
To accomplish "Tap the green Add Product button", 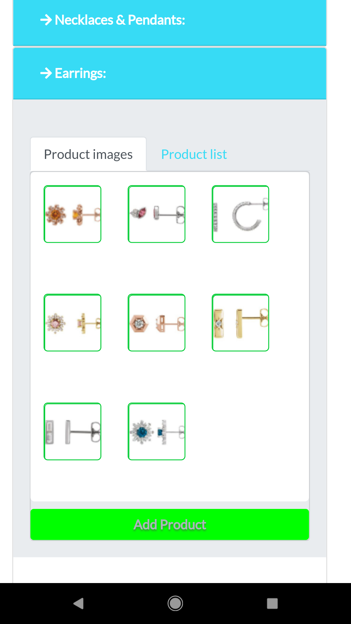I will [x=170, y=525].
